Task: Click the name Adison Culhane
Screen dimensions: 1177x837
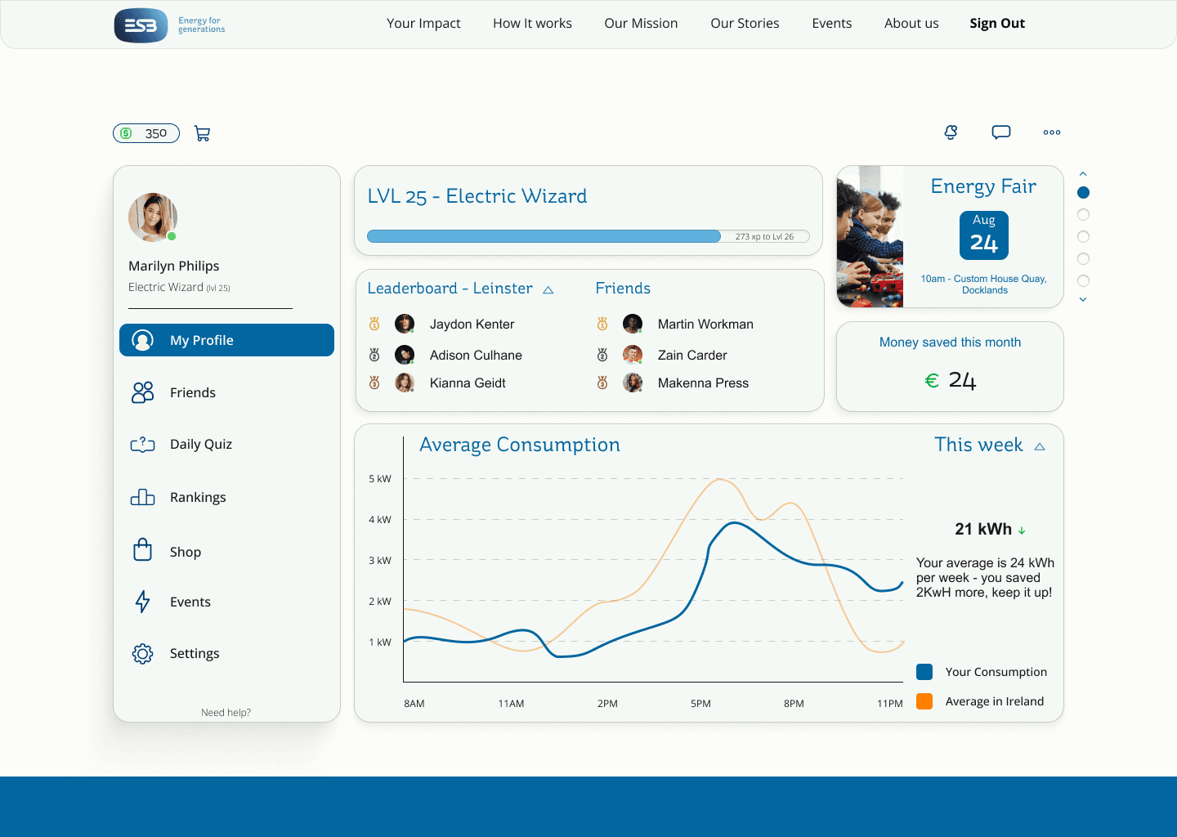Action: [x=476, y=355]
